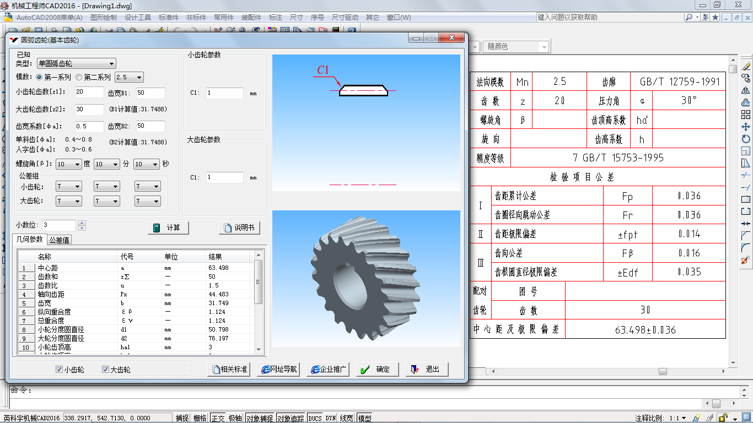Select the Mirror tool icon
The image size is (753, 423).
pos(746,90)
